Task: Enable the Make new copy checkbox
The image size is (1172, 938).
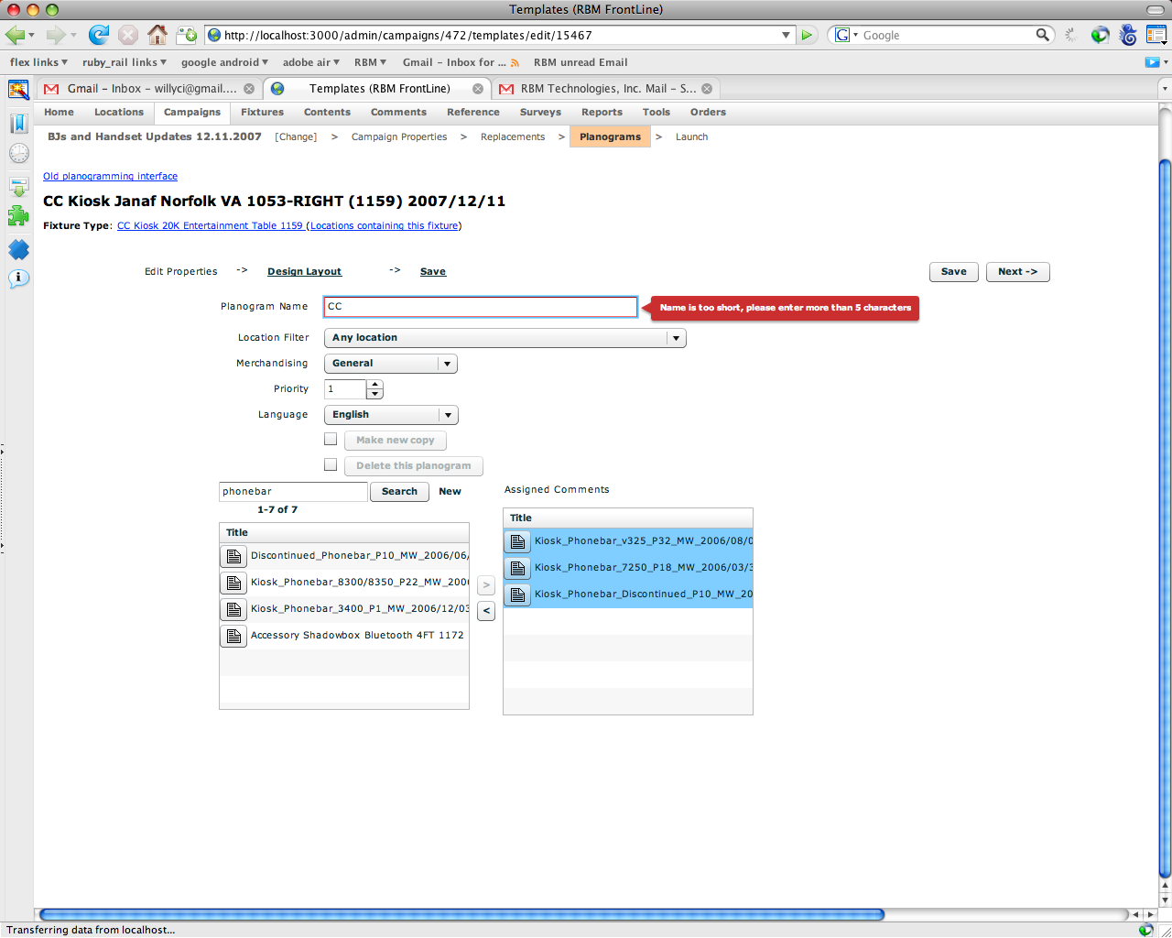Action: pos(331,439)
